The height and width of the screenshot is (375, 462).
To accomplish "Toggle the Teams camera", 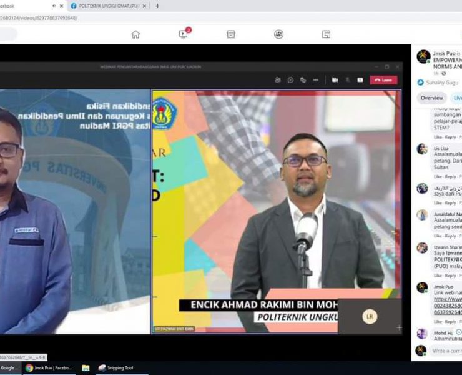I will (x=335, y=80).
